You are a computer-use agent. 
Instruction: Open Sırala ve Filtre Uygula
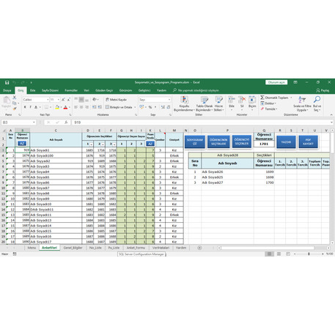[x=302, y=103]
